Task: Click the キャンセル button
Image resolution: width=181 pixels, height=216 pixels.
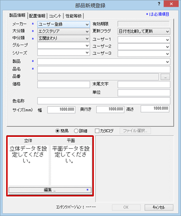Action: 159,207
